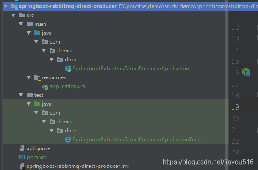Click the direct package icon under test
This screenshot has width=258, height=170.
pos(60,130)
